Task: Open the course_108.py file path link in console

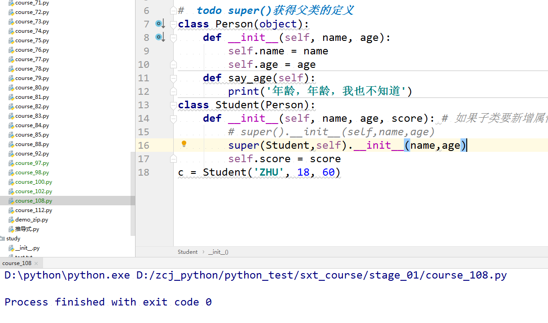Action: (321, 275)
